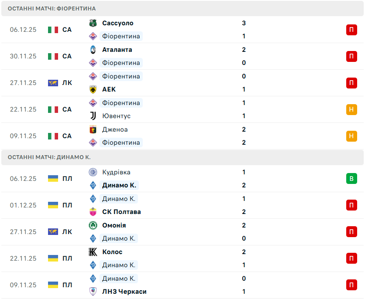Click the Italian flag in the 30.11.25 row
Image resolution: width=365 pixels, height=299 pixels.
(x=53, y=56)
